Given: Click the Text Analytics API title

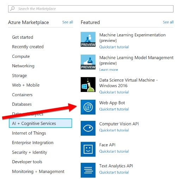Looking at the screenshot, I should [116, 166].
